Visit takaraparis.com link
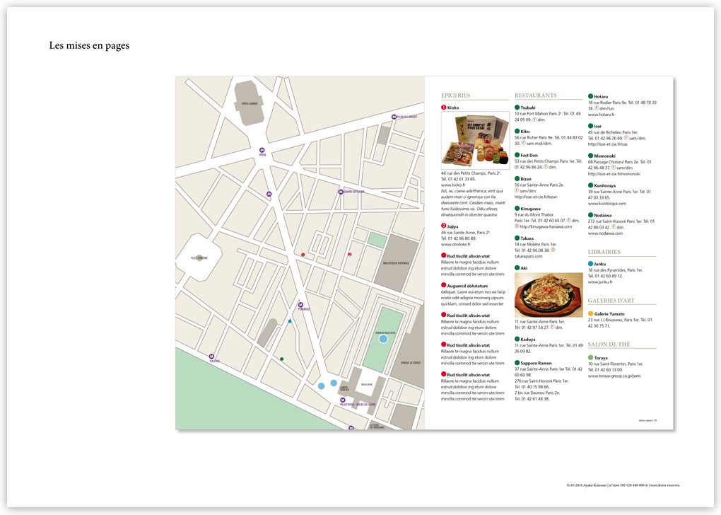 [x=528, y=256]
